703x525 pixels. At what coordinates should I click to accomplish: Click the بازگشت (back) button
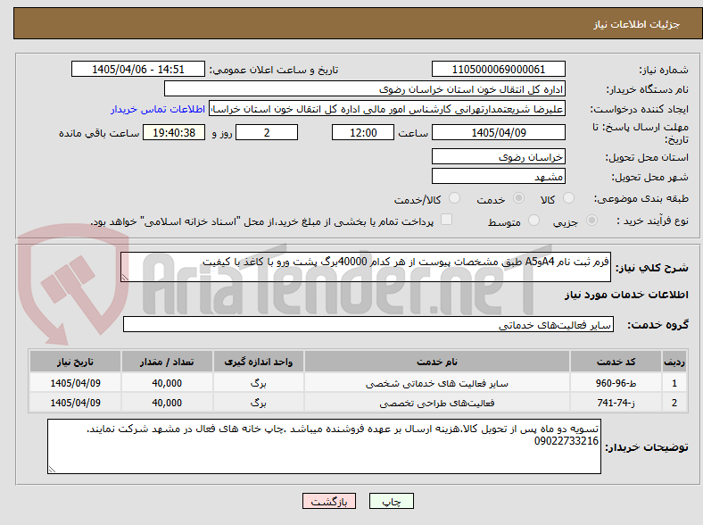pyautogui.click(x=329, y=501)
